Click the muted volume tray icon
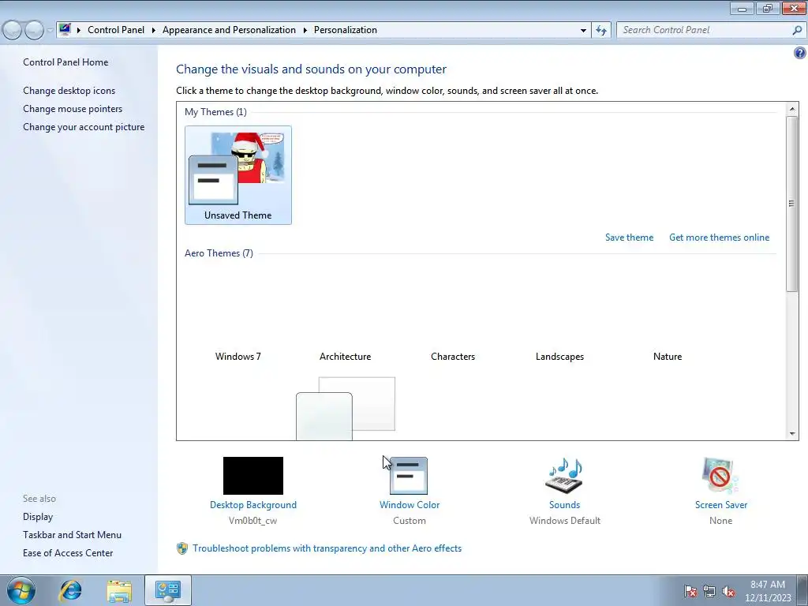Screen dimensions: 808x606 pos(728,591)
